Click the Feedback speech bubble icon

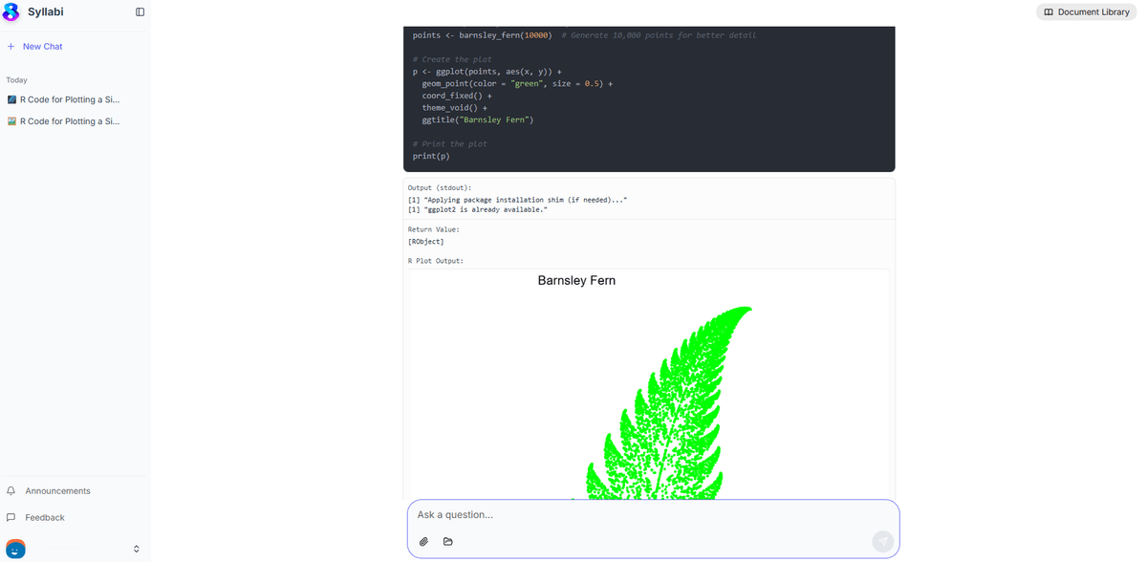tap(11, 517)
